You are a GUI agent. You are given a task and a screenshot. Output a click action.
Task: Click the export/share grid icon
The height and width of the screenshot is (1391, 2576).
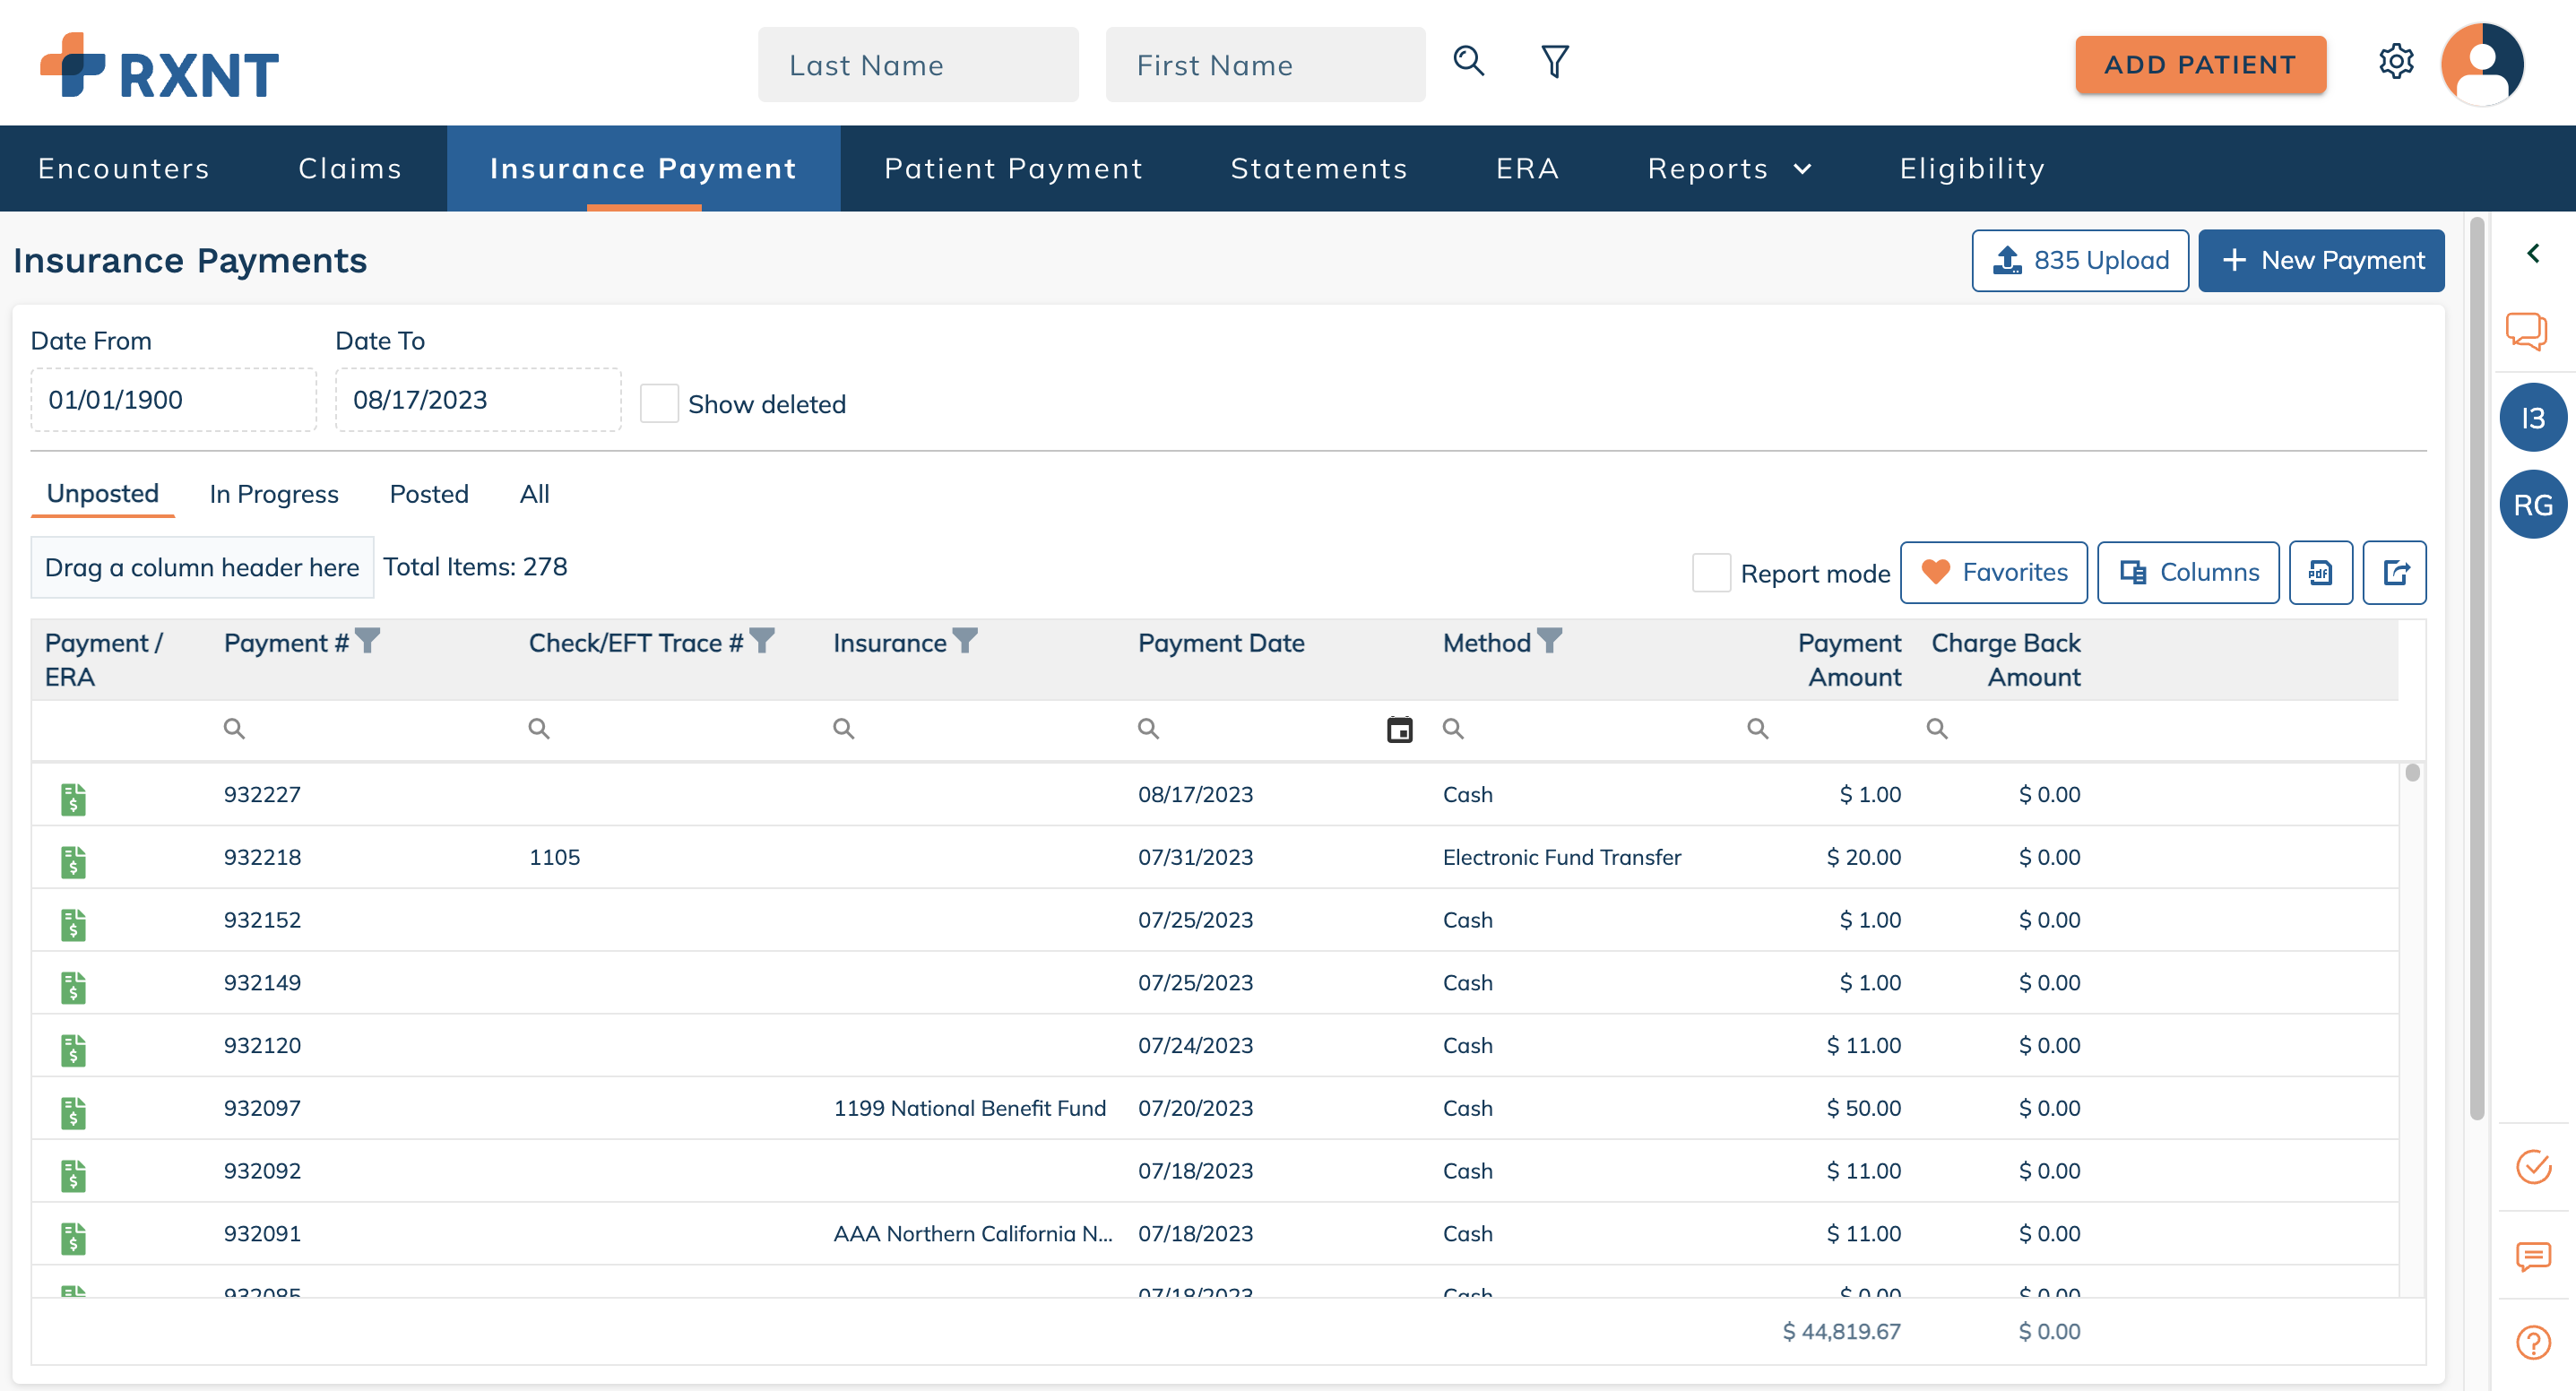(2395, 572)
